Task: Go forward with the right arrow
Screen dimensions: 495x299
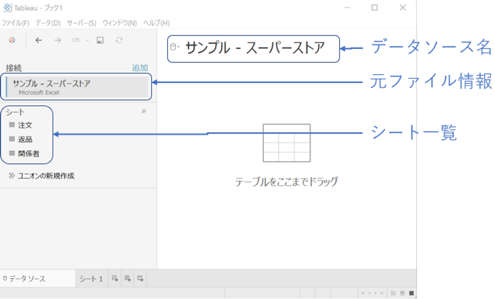Action: [x=57, y=40]
